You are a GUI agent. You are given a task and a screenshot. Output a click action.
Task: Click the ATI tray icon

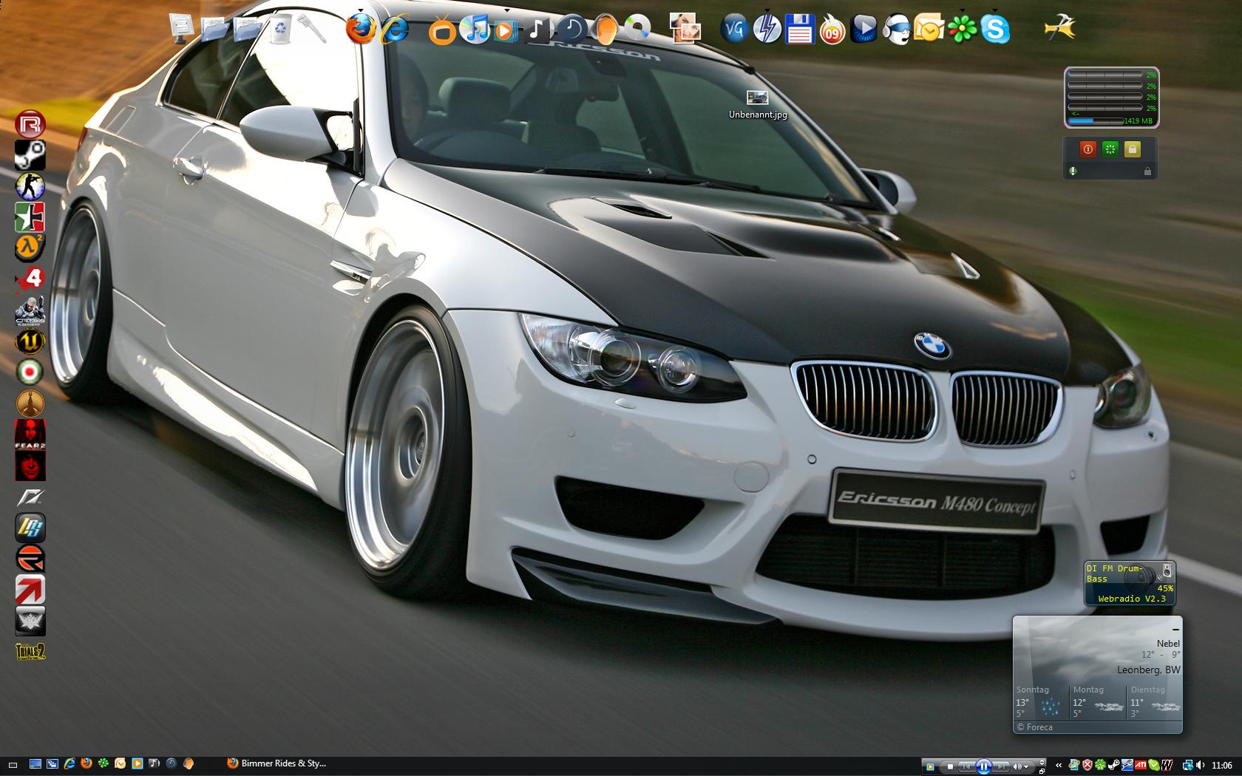(1141, 766)
